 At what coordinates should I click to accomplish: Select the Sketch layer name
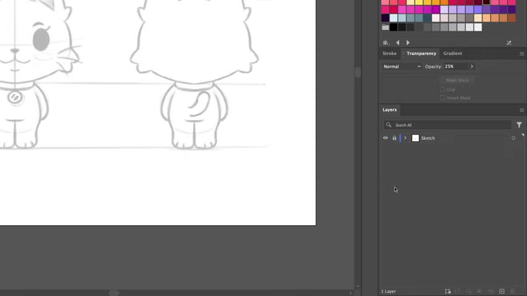click(x=428, y=138)
